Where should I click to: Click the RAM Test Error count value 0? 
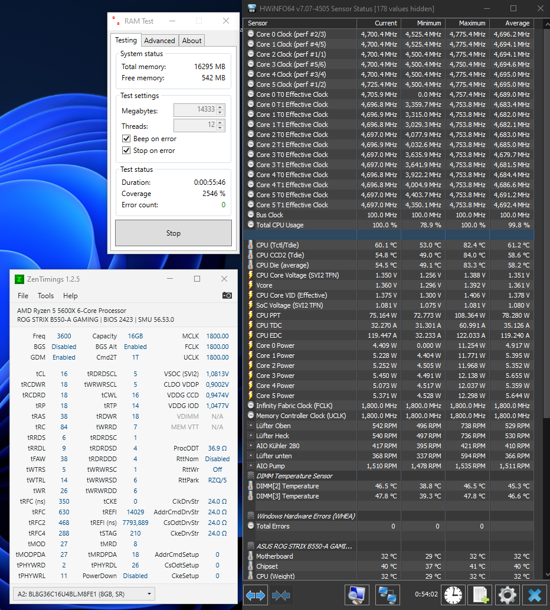pos(223,205)
